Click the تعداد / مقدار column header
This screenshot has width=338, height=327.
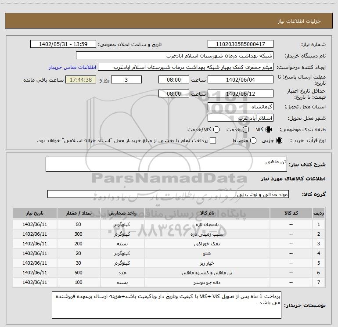click(x=79, y=213)
